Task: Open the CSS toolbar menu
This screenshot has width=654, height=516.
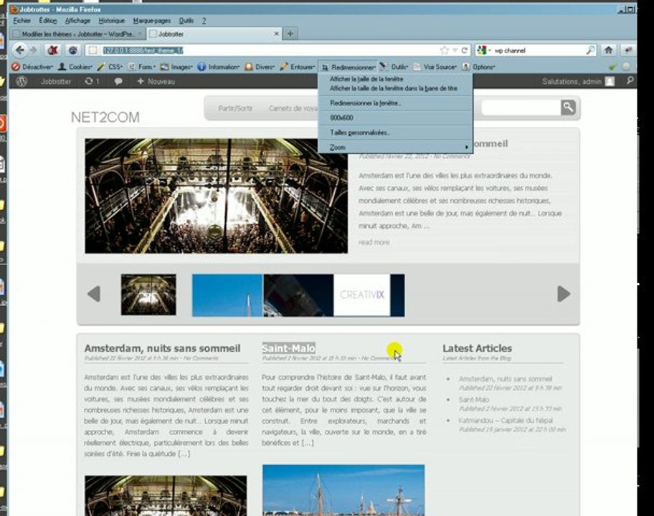Action: (x=110, y=67)
